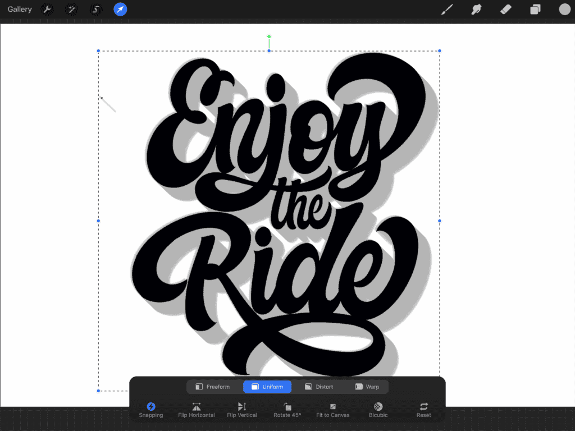The height and width of the screenshot is (431, 575).
Task: Return to the Gallery
Action: click(x=19, y=9)
